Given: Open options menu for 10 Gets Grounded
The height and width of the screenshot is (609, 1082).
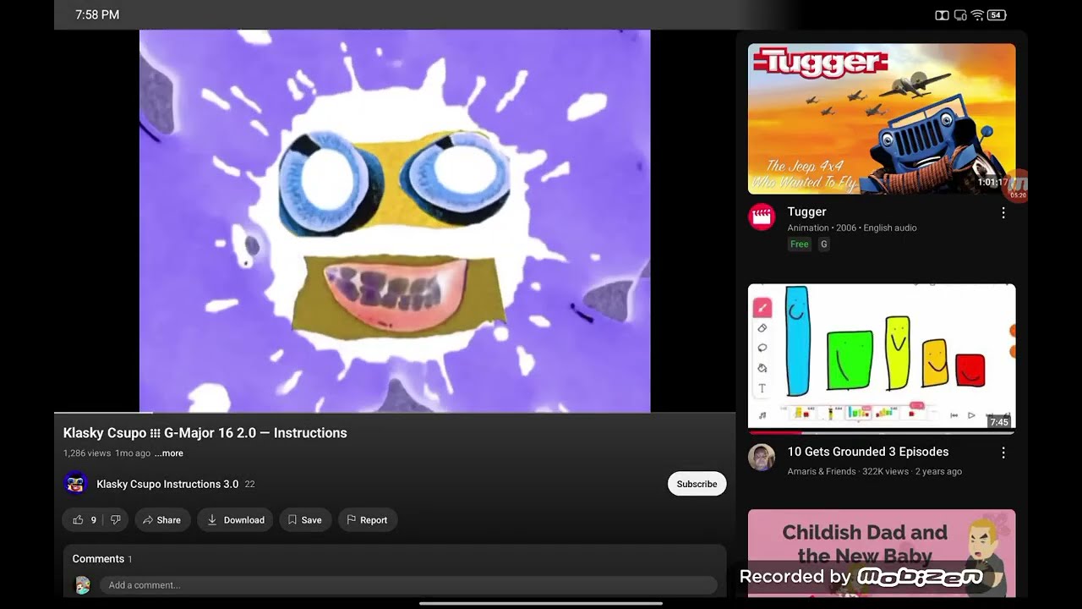Looking at the screenshot, I should point(1003,453).
